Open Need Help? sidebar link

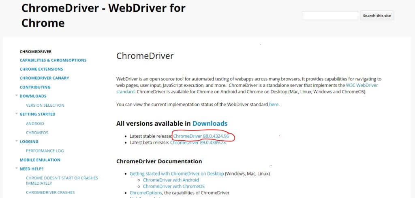(x=32, y=169)
